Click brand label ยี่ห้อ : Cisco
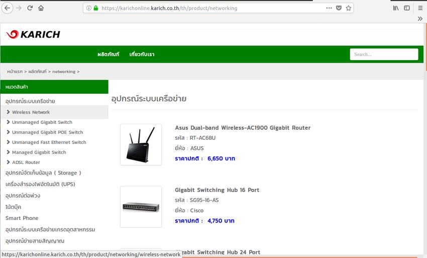Image resolution: width=427 pixels, height=258 pixels. (x=189, y=210)
